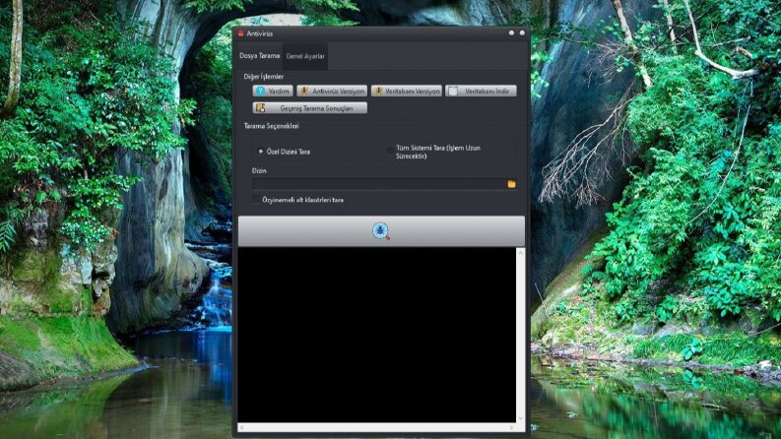The image size is (781, 439).
Task: Show the Antivirüs Versiyon info
Action: [332, 92]
